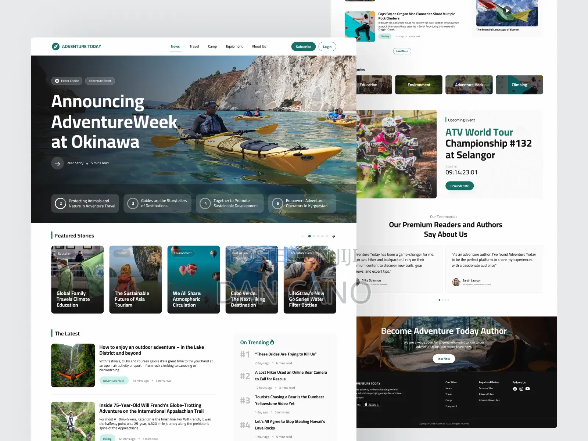Screen dimensions: 588x441
Task: Open the About Us nav item
Action: tap(259, 47)
